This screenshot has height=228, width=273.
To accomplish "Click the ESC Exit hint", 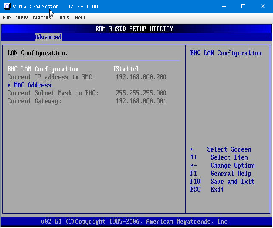I will [207, 189].
